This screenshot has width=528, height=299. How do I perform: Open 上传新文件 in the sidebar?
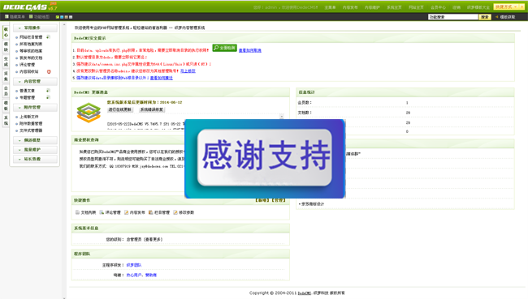click(x=28, y=117)
